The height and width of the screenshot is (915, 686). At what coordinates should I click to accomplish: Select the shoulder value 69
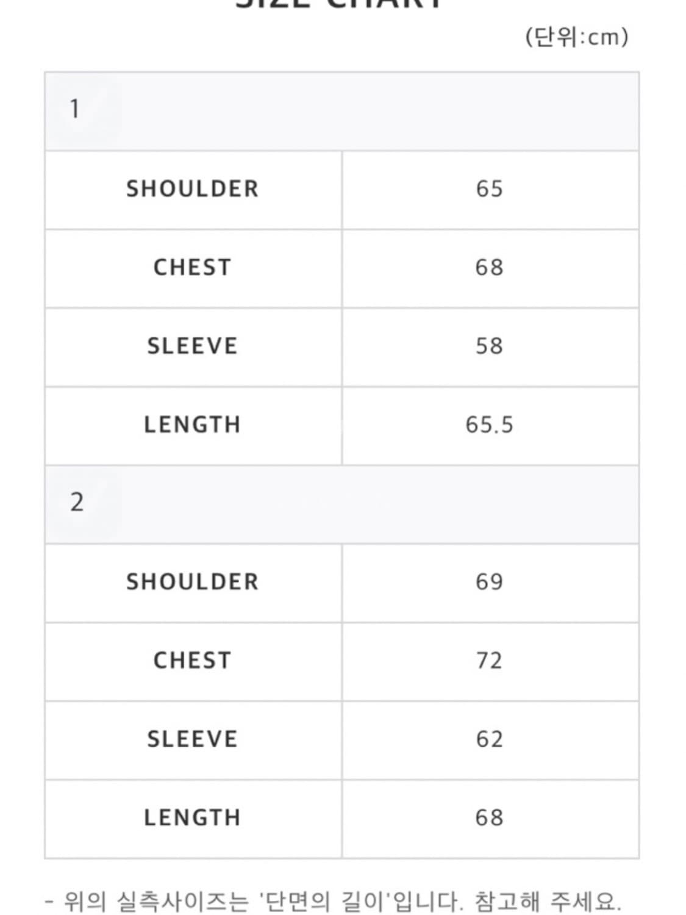click(490, 582)
